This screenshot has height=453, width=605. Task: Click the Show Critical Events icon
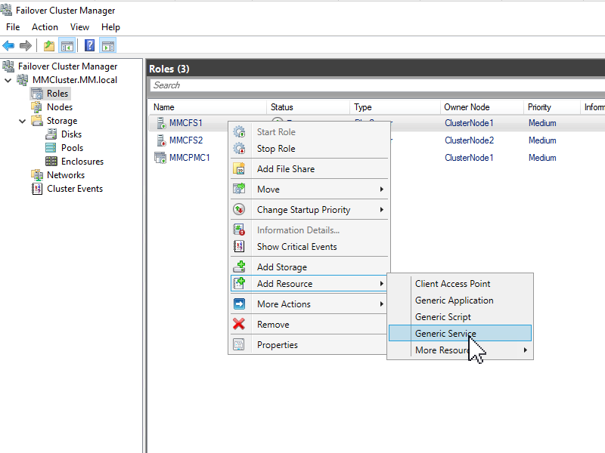point(240,247)
